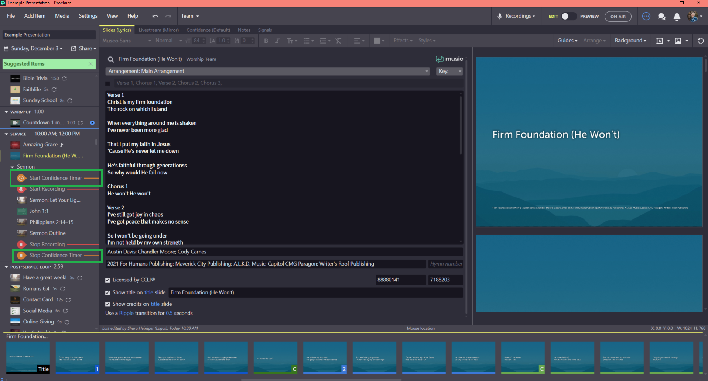Toggle repeat icon on Faithlife item
This screenshot has height=381, width=708.
[x=54, y=90]
